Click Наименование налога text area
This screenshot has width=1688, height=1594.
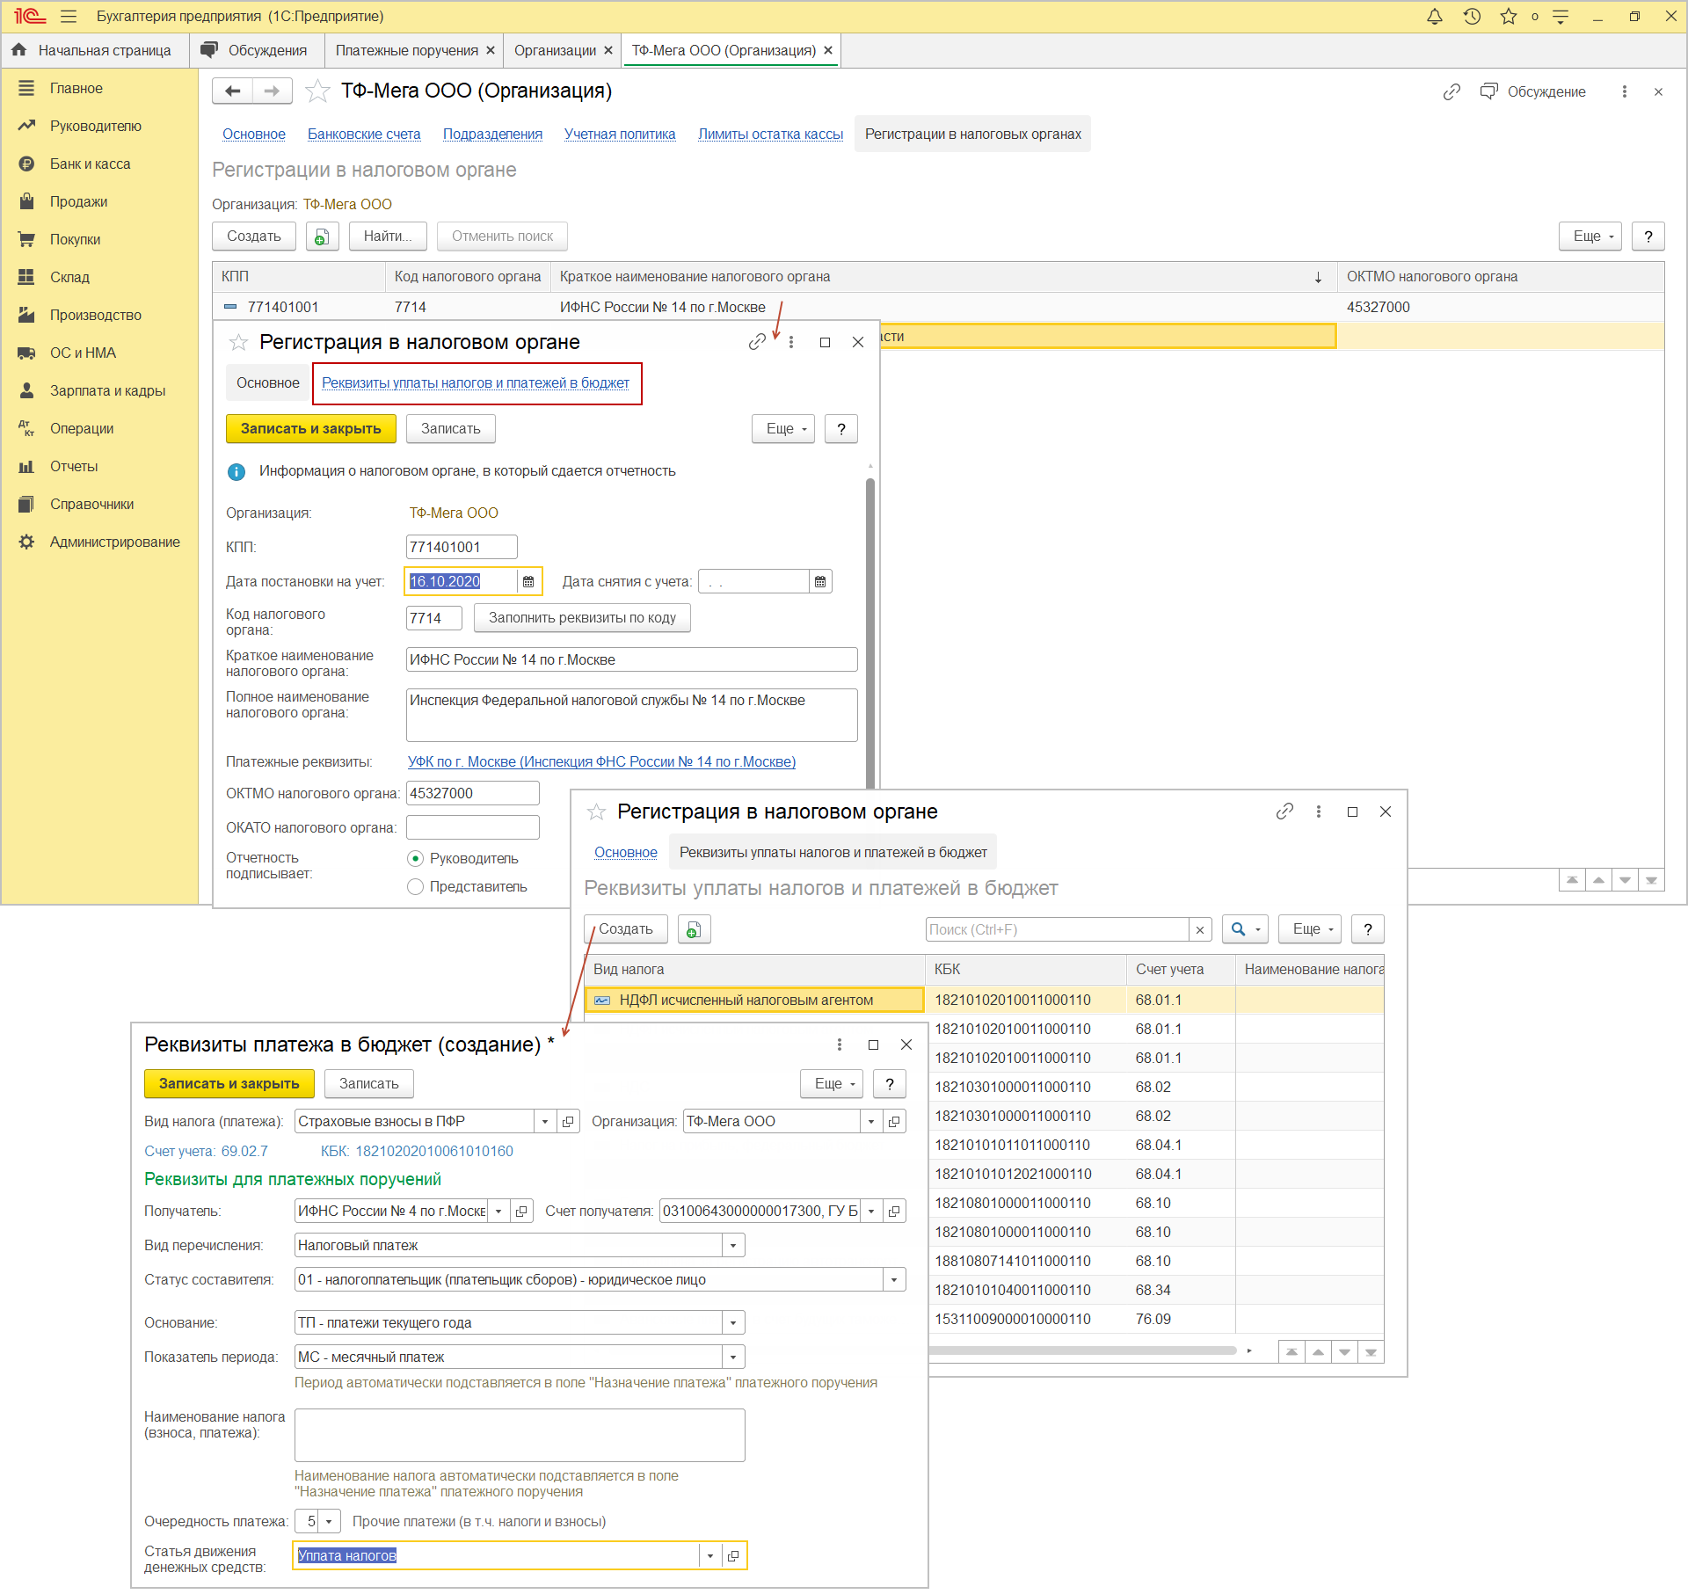(x=520, y=1436)
